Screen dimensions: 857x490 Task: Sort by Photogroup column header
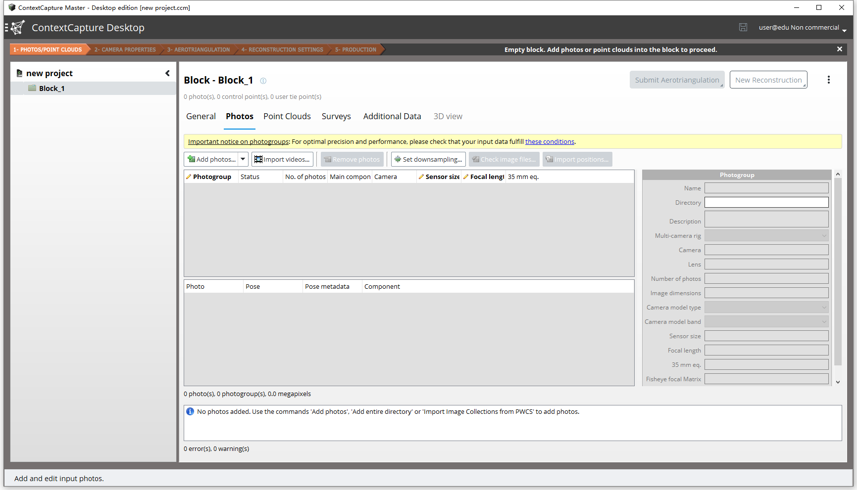pyautogui.click(x=211, y=177)
